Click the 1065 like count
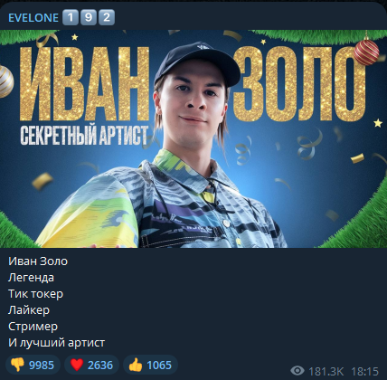 (x=159, y=366)
